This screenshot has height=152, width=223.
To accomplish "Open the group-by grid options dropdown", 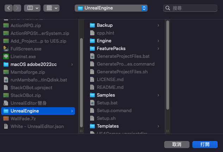I will [x=51, y=8].
